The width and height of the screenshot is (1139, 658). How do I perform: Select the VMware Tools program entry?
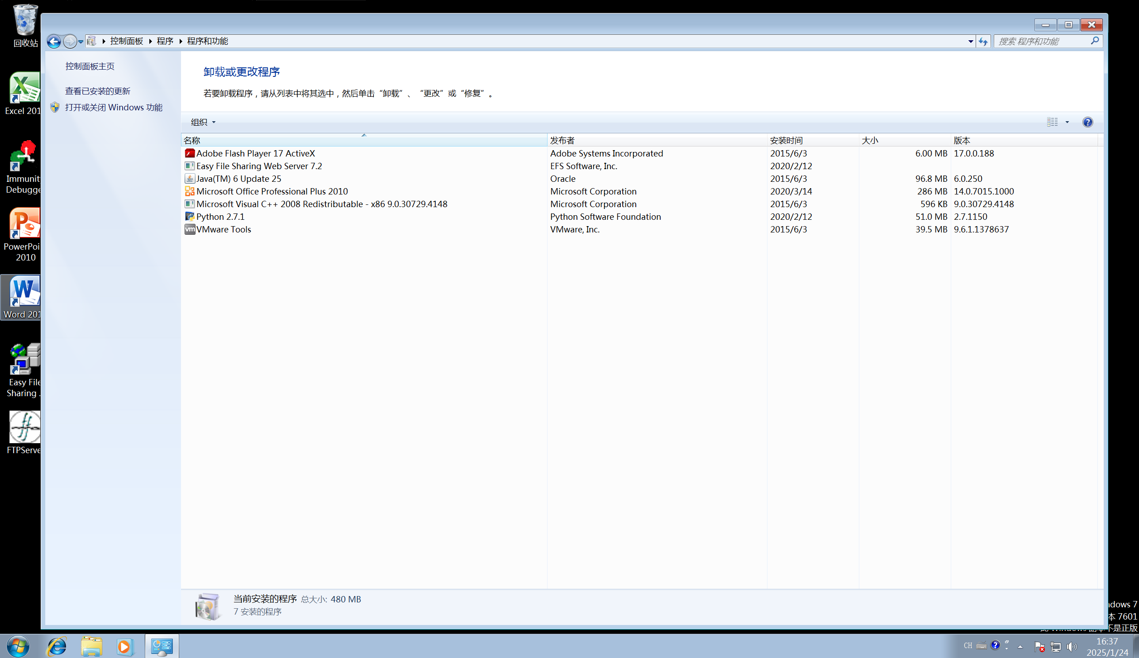click(223, 229)
